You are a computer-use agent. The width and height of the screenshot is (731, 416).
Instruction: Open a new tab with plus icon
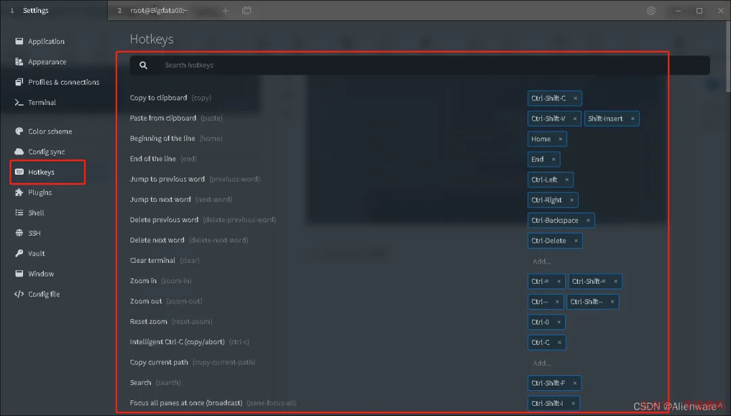[225, 10]
